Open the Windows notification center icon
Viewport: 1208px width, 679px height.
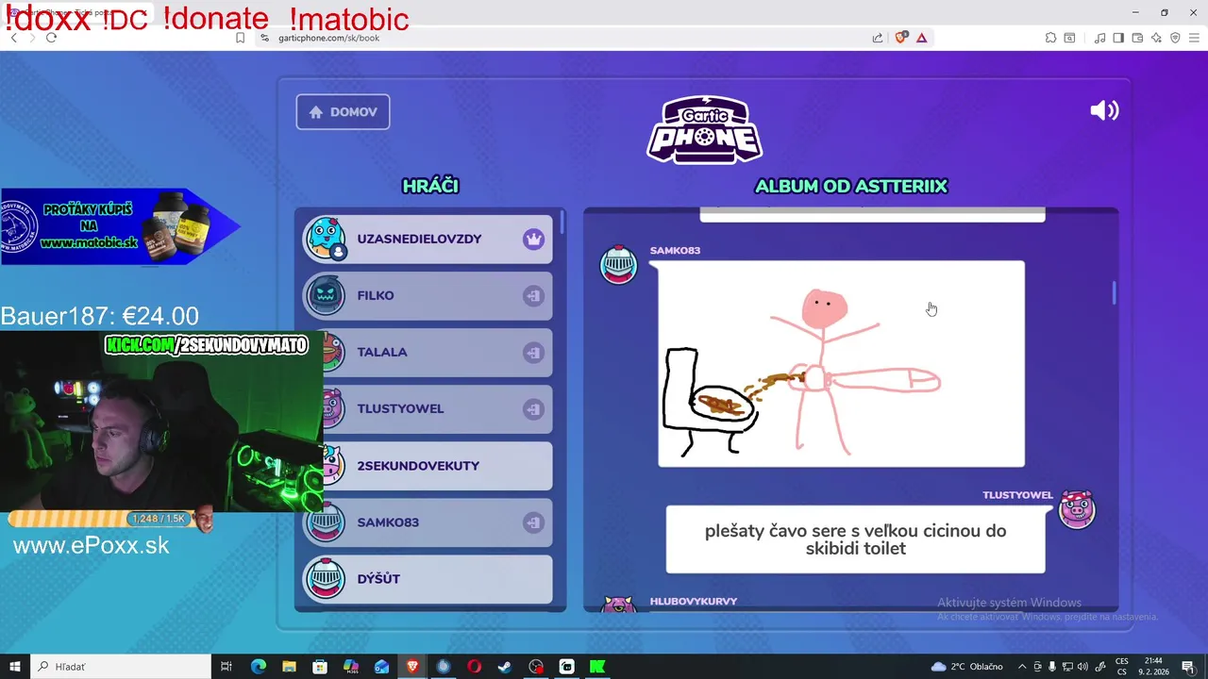point(1189,667)
